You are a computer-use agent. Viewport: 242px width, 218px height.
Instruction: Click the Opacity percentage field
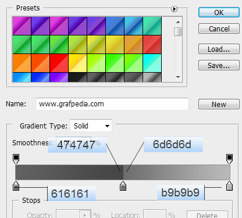point(67,214)
